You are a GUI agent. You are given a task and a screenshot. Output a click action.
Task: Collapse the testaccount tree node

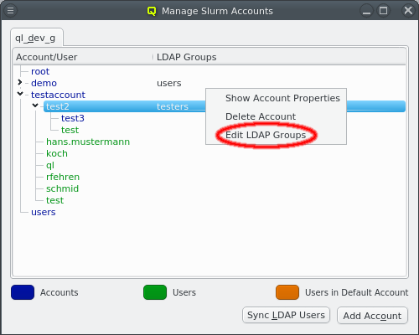coord(20,94)
